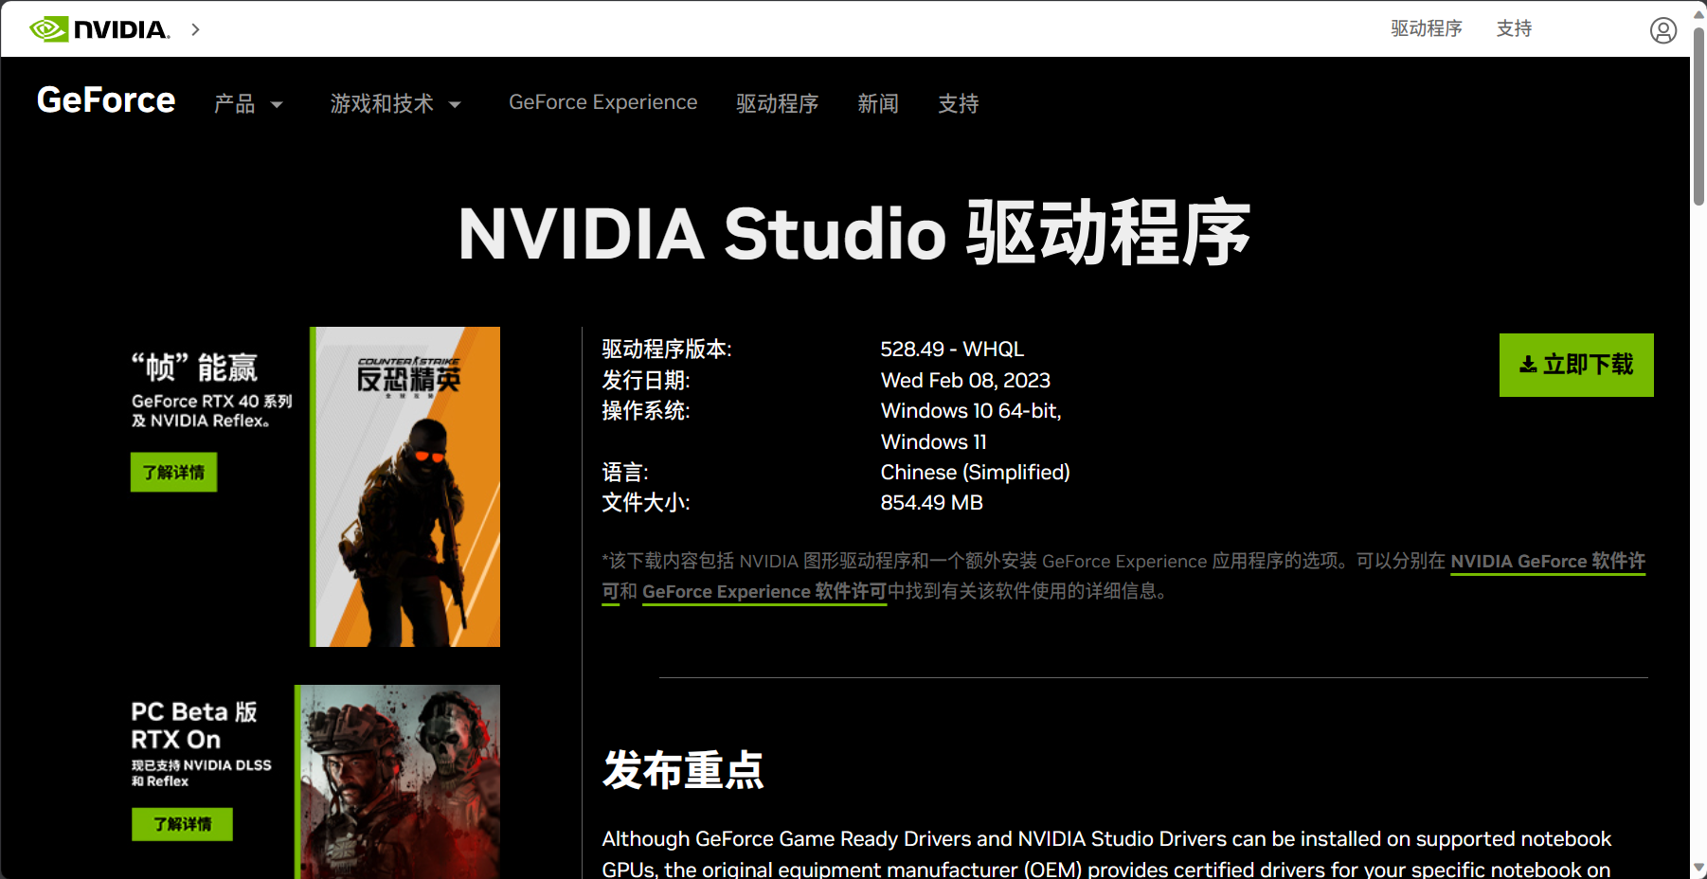Click the 操作系统 label
Screen dimensions: 1707x879
(x=646, y=410)
